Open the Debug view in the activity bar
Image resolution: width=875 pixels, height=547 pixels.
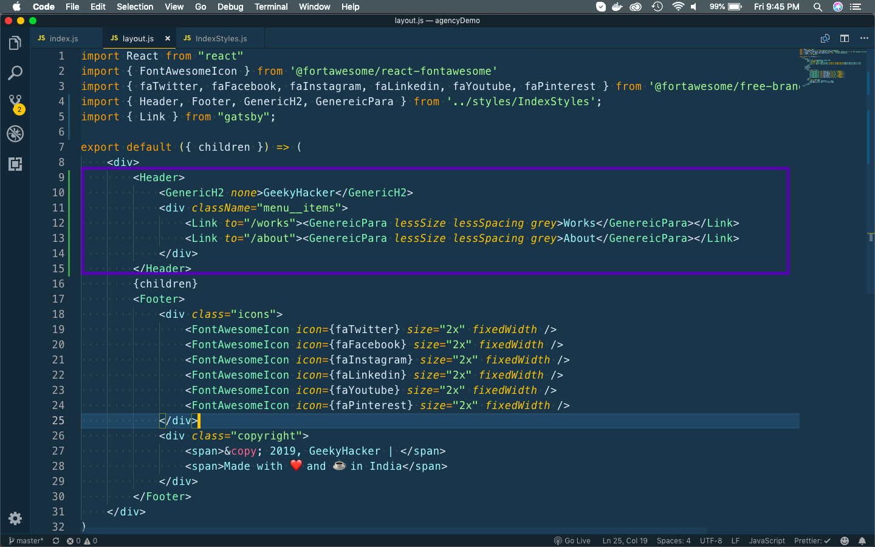click(x=15, y=134)
